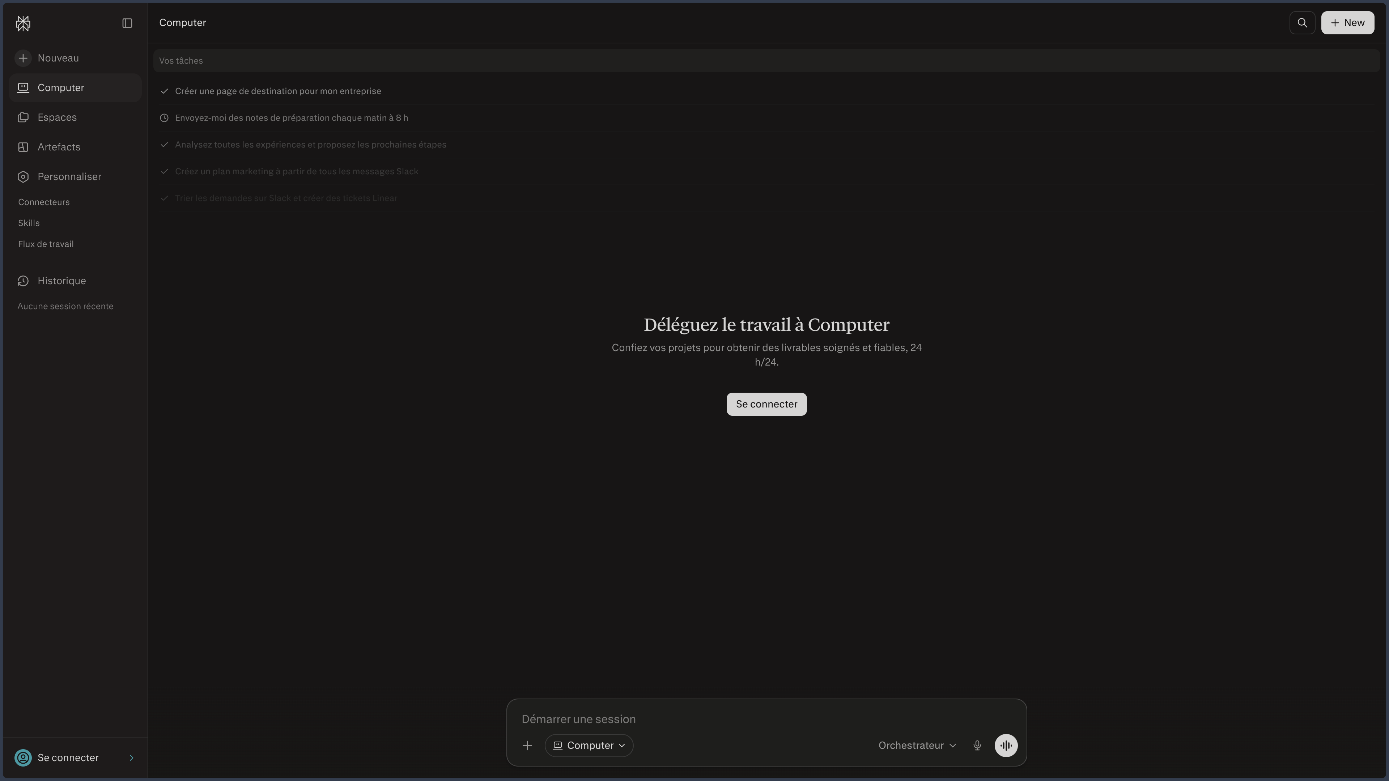Click the checkmark beside Créez un plan marketing
The image size is (1389, 781).
pos(165,171)
